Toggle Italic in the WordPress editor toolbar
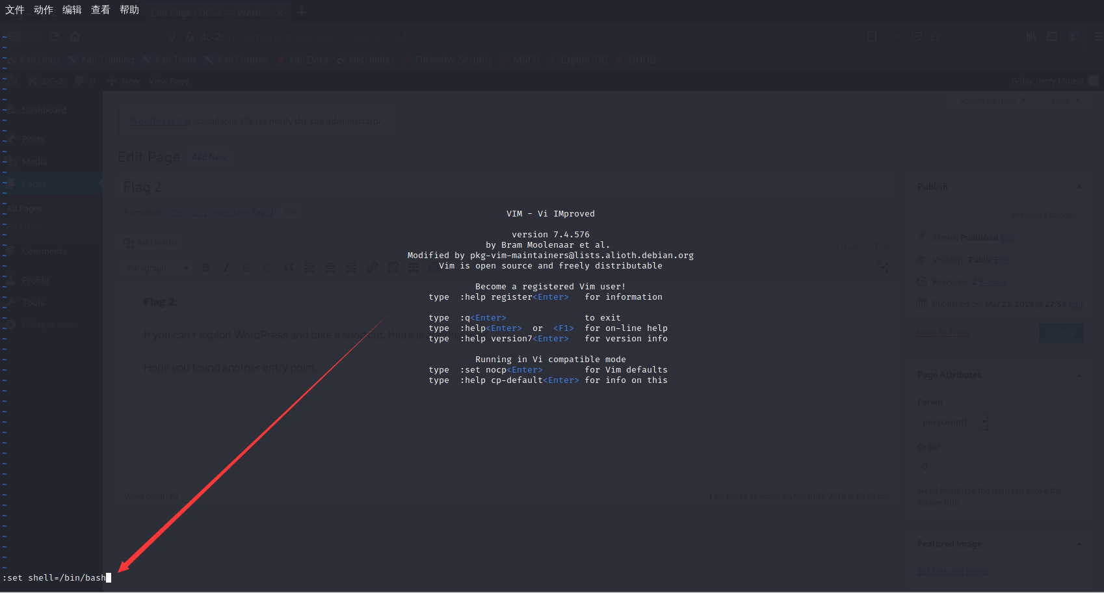 [x=226, y=268]
